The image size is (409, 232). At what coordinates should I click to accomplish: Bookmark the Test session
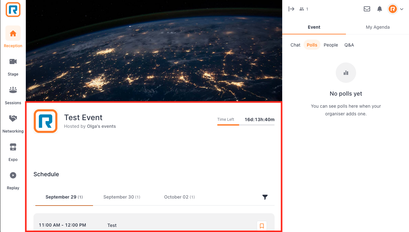tap(262, 226)
